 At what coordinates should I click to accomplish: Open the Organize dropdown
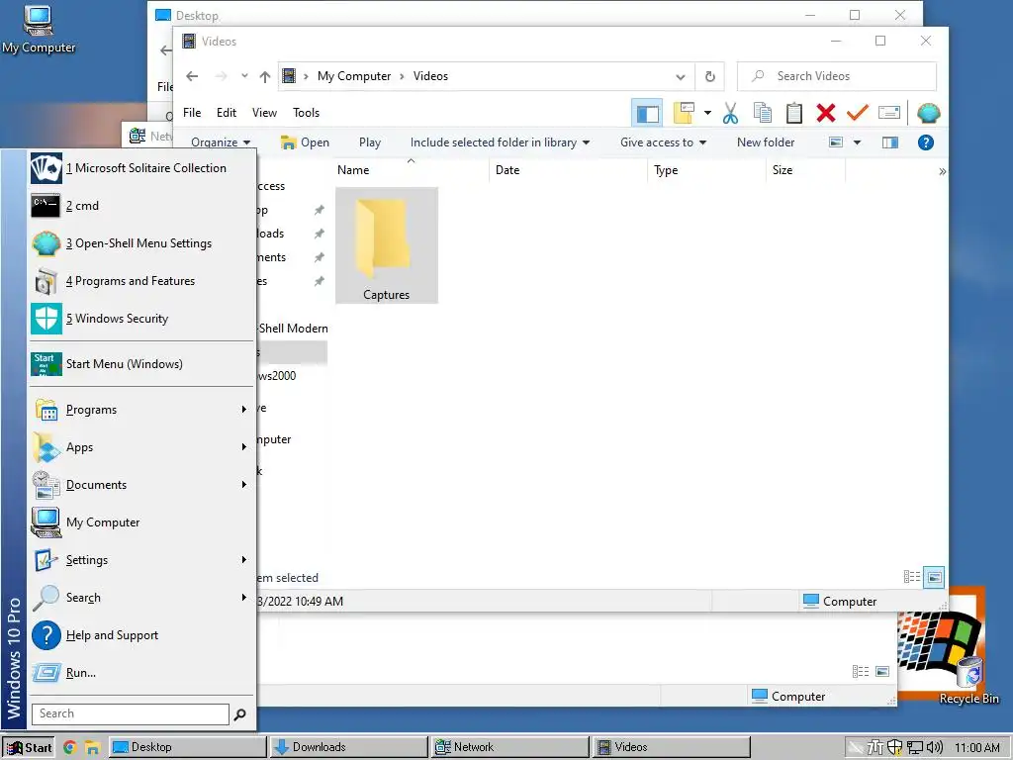click(221, 142)
